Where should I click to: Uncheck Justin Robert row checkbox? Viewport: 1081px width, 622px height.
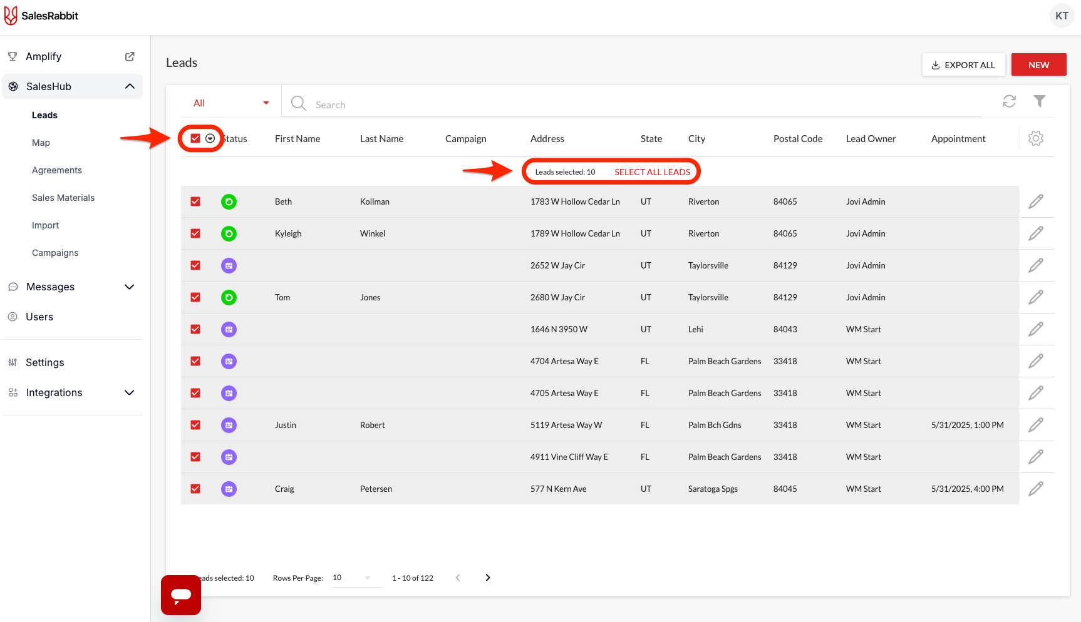[195, 425]
